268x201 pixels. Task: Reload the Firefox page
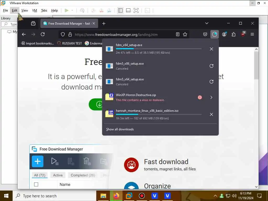(x=43, y=34)
